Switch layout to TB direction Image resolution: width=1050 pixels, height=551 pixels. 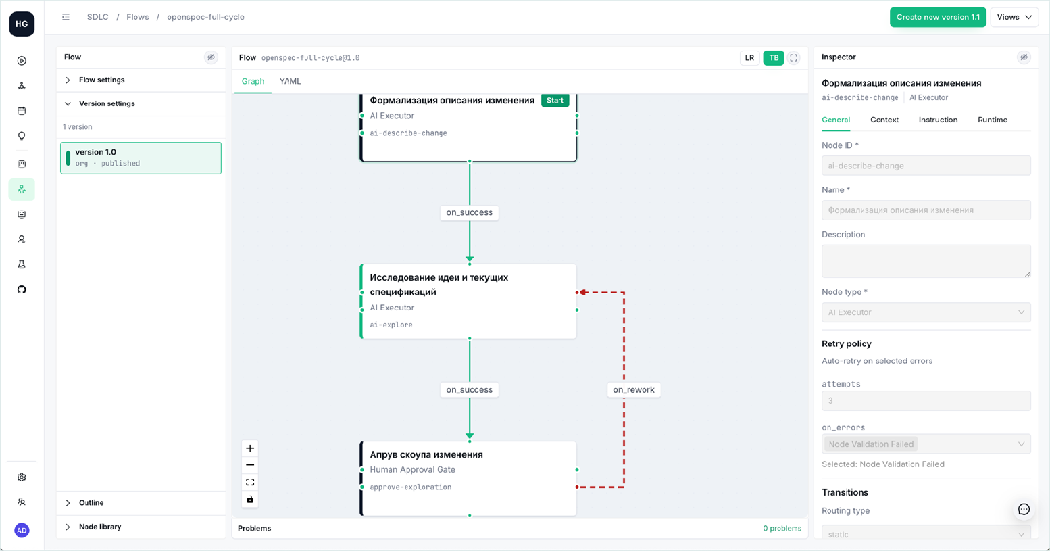click(x=774, y=58)
